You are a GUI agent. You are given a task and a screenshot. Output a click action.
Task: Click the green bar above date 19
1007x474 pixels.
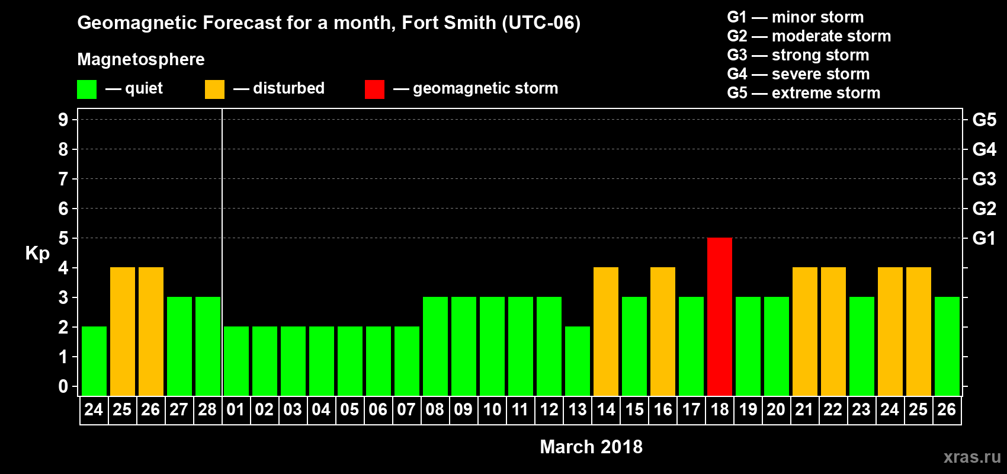(x=748, y=347)
